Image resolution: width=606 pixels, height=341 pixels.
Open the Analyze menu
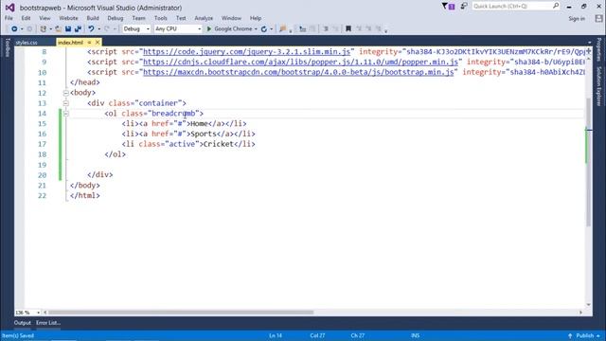coord(204,18)
